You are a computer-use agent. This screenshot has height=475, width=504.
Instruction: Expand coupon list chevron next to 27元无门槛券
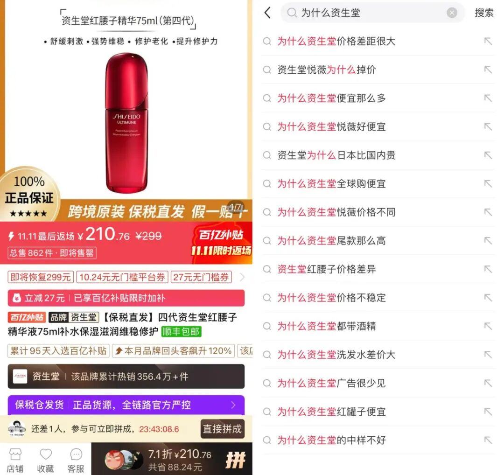coord(242,277)
